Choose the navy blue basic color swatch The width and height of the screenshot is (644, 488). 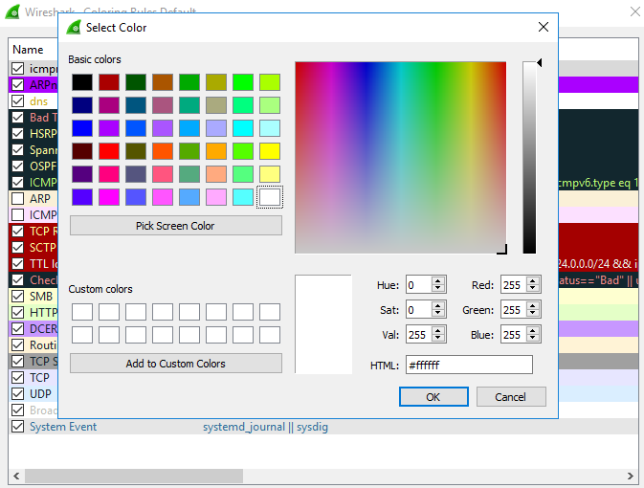82,105
